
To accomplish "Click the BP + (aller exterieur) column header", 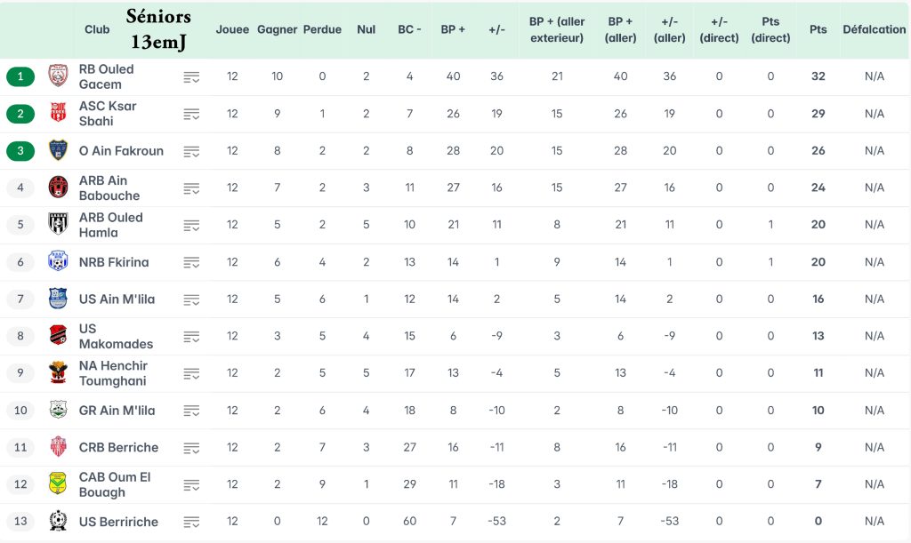I will point(557,29).
